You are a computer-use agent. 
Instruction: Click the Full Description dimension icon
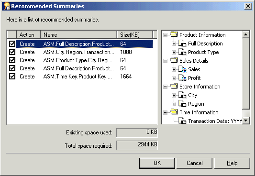[x=182, y=44]
